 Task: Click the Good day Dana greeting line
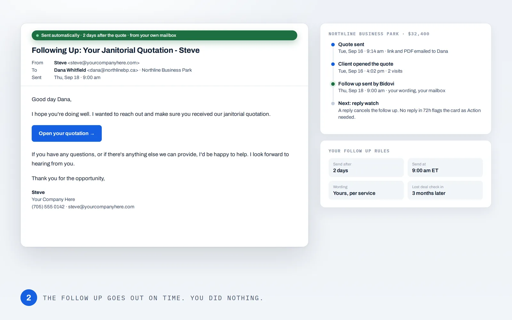pos(52,100)
